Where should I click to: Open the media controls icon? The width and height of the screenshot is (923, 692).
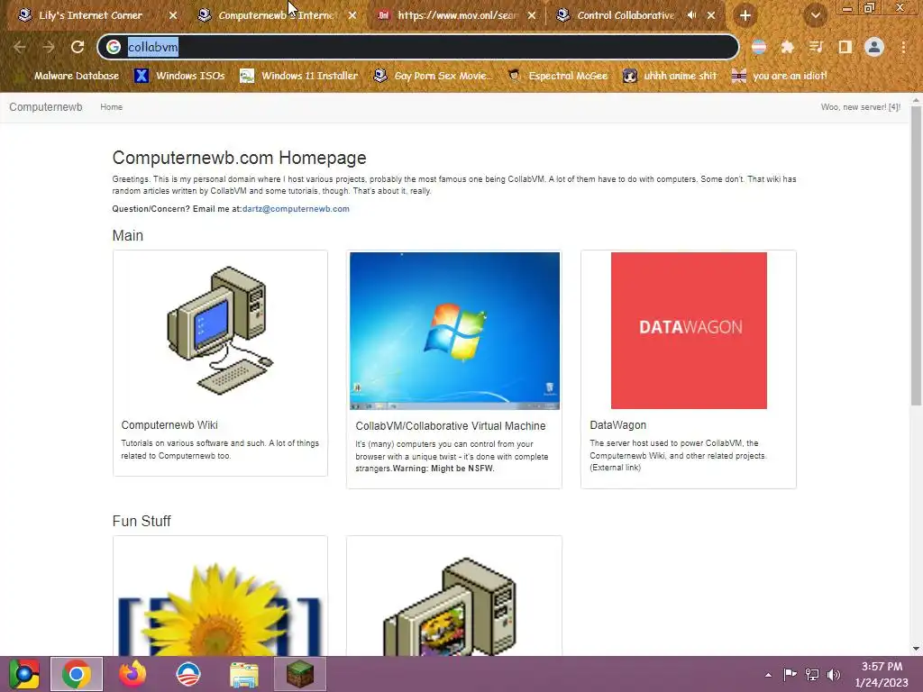pyautogui.click(x=816, y=47)
